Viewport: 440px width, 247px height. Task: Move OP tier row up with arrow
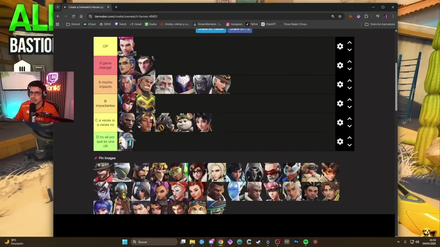click(x=349, y=43)
